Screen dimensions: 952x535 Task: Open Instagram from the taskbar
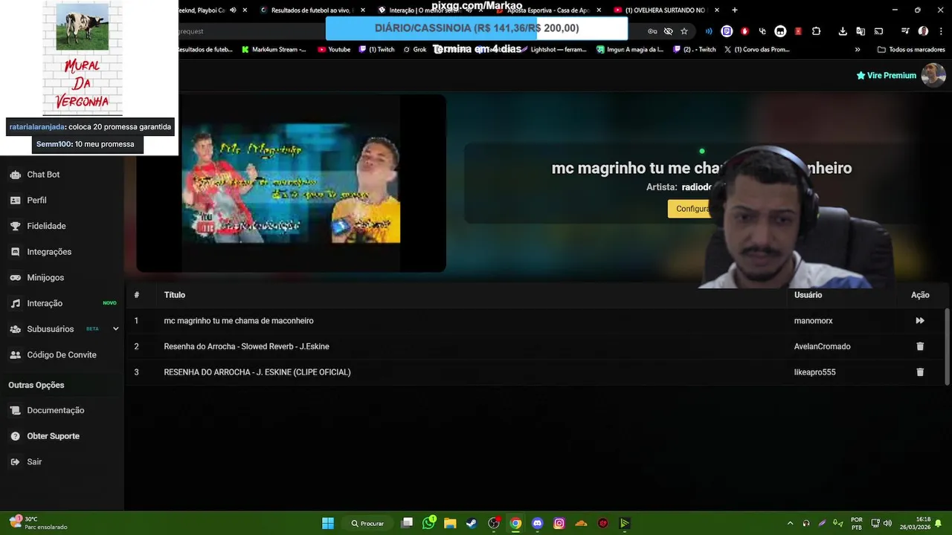point(559,523)
